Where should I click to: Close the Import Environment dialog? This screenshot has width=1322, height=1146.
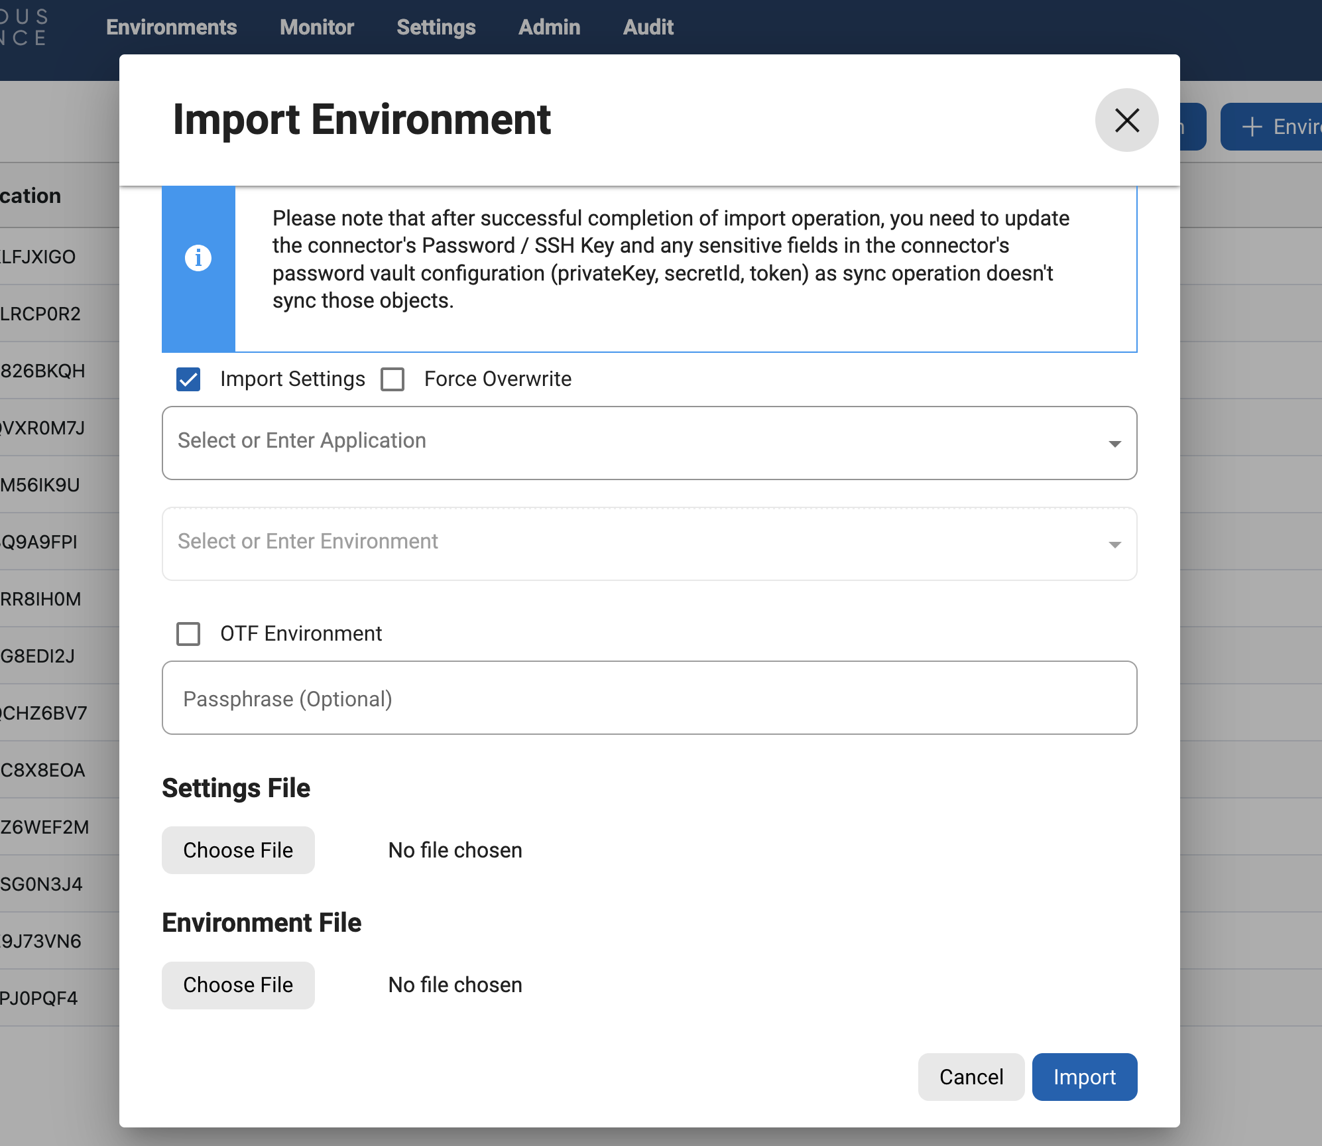click(x=1127, y=121)
